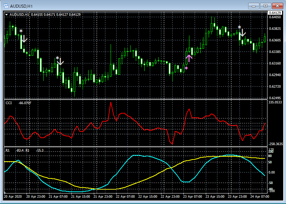Select the CCI value -66.0707 readout
Viewport: 286px width, 204px height.
pyautogui.click(x=26, y=103)
